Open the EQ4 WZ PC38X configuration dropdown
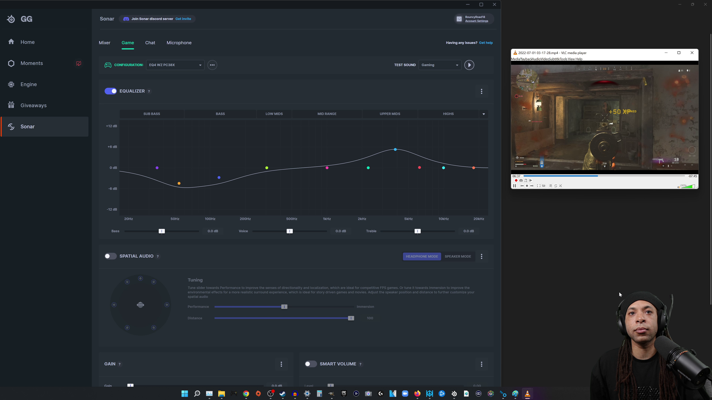 [174, 65]
